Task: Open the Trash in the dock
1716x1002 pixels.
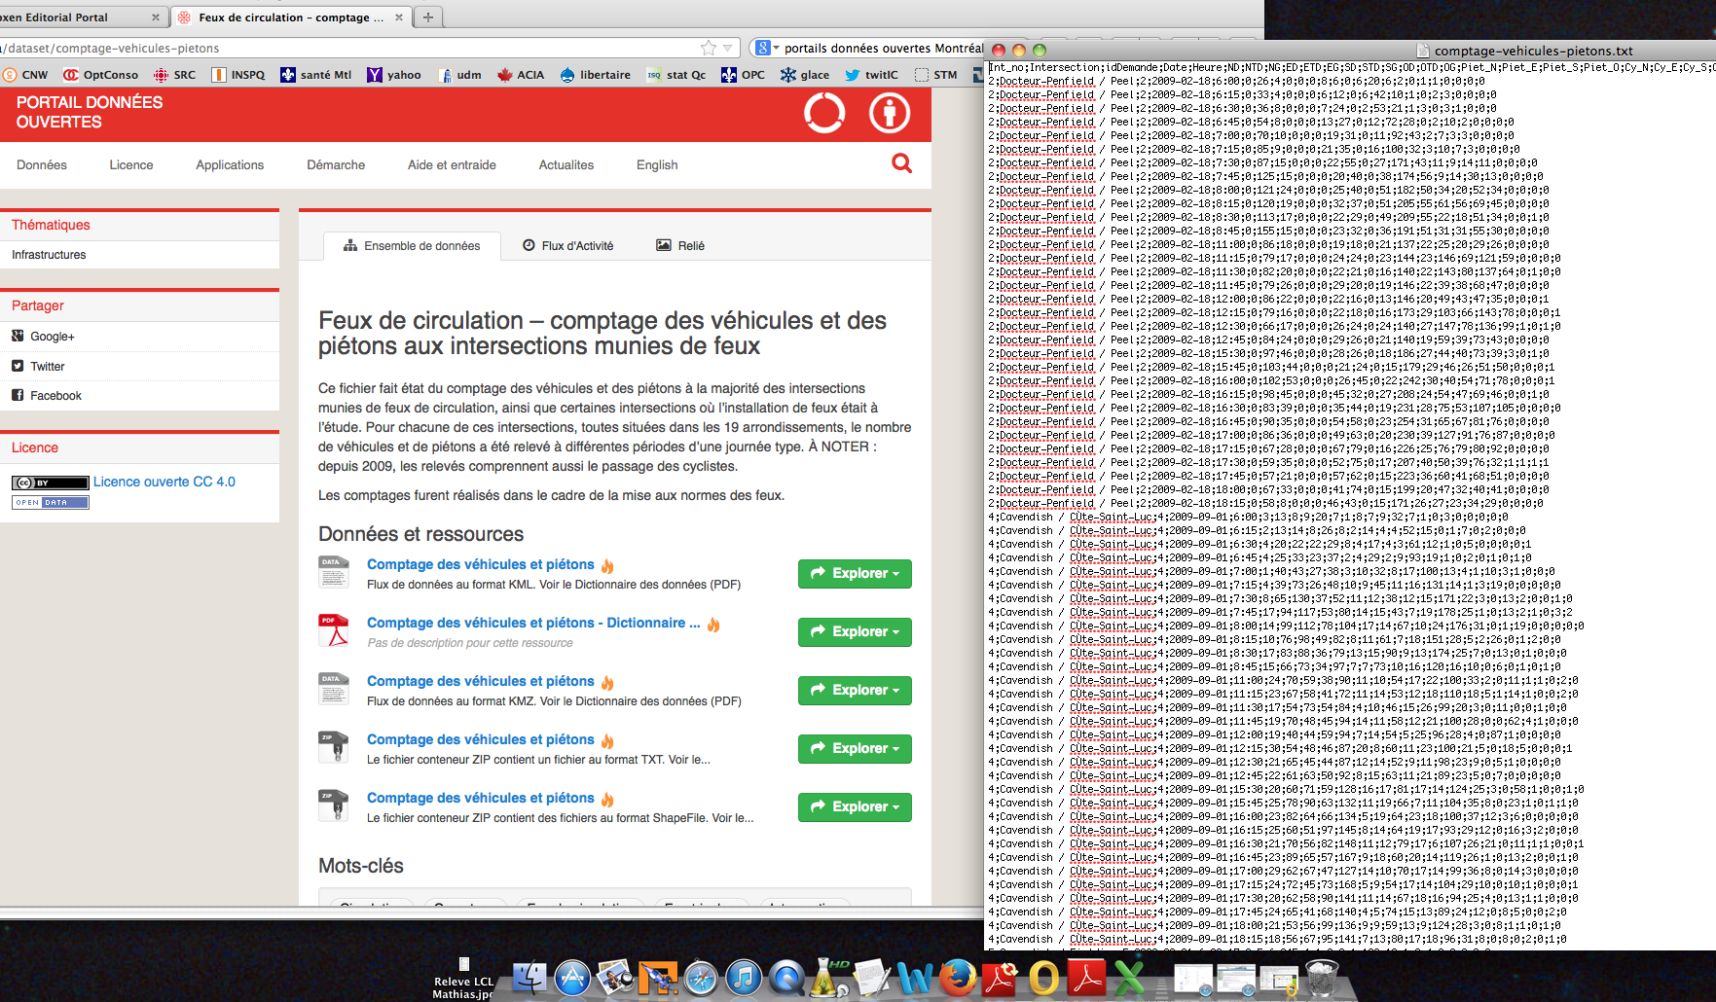Action: 1321,978
